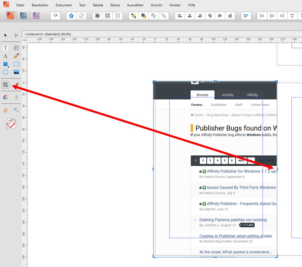
Task: Click 'Guidelines' text in placed screenshot
Action: [219, 105]
